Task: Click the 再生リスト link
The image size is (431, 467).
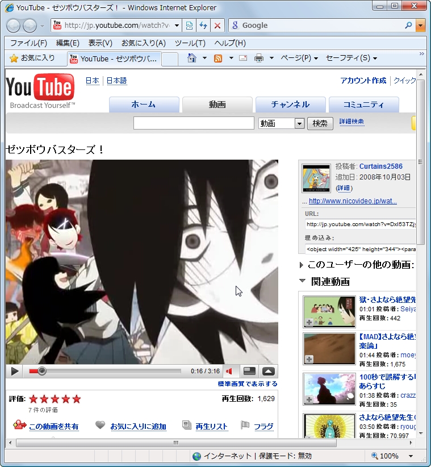Action: pos(211,427)
